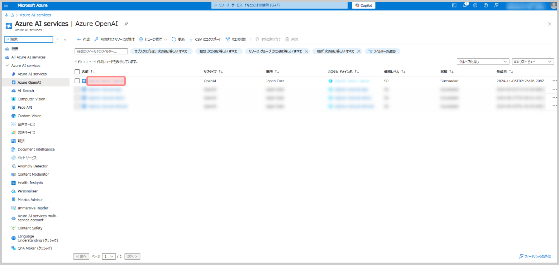Click the 次へ next page button
Image resolution: width=559 pixels, height=265 pixels.
(x=133, y=256)
